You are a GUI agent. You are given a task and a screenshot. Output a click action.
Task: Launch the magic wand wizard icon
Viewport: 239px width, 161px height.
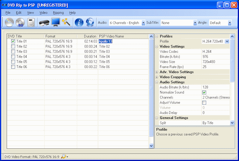(x=66, y=22)
